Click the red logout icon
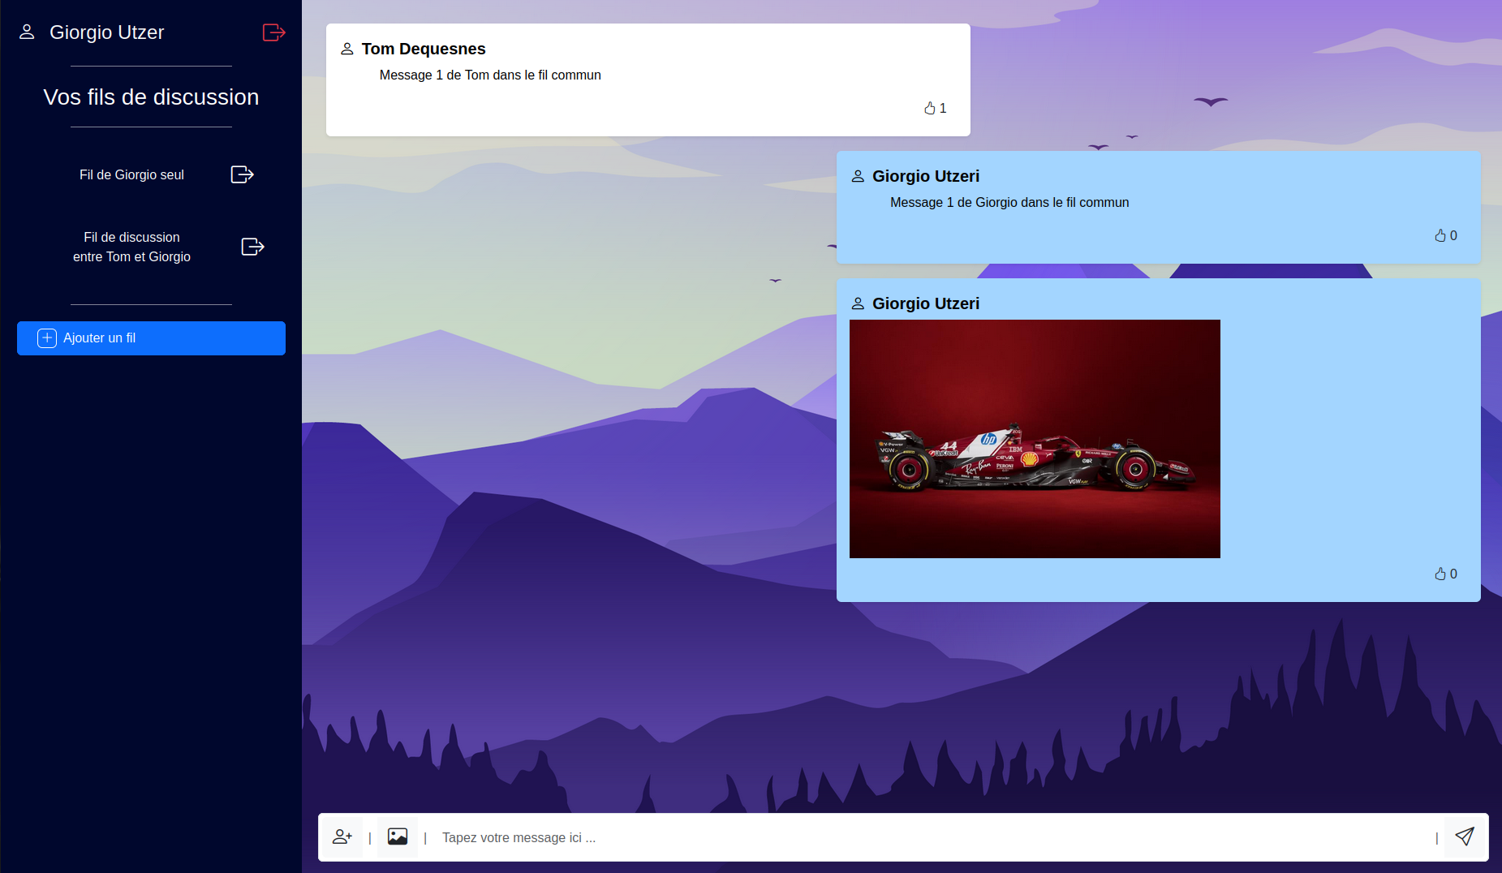Viewport: 1502px width, 873px height. click(273, 32)
